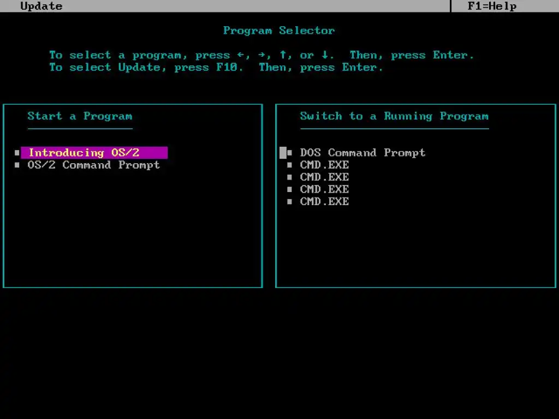Click the Program Selector title text
Viewport: 559px width, 419px height.
[279, 31]
